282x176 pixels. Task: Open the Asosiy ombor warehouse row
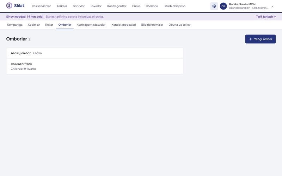pos(95,54)
